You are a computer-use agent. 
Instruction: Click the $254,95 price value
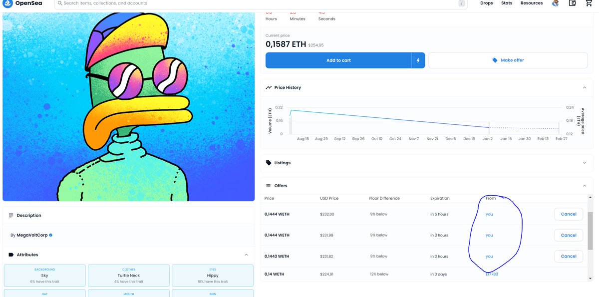point(316,45)
